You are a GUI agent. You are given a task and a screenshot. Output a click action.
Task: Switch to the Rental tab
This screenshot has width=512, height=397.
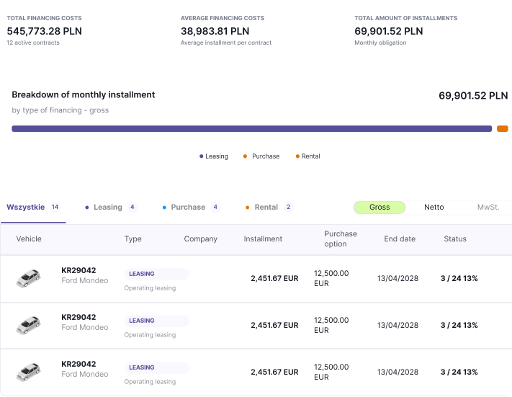269,208
